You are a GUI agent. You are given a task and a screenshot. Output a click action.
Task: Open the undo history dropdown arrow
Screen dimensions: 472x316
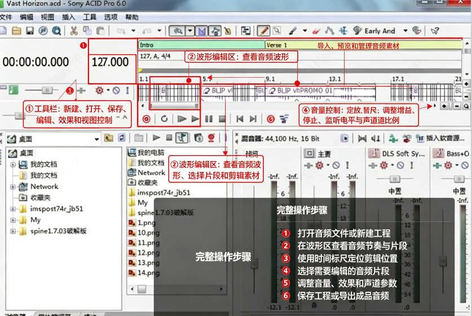pyautogui.click(x=133, y=30)
